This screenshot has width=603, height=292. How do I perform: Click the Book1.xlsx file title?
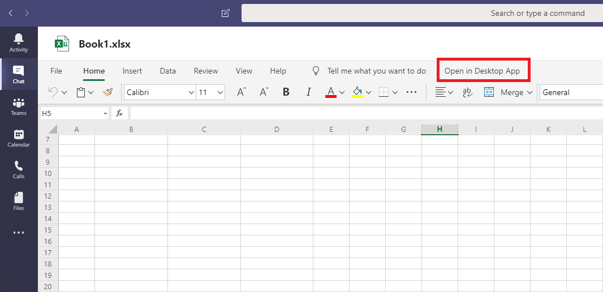pos(105,44)
